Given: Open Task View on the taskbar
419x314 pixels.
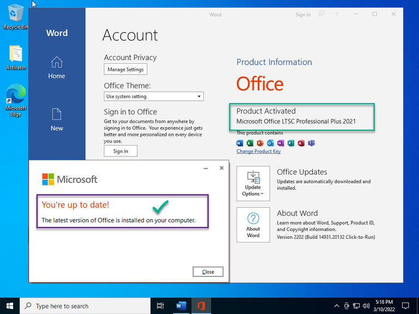Looking at the screenshot, I should [160, 306].
